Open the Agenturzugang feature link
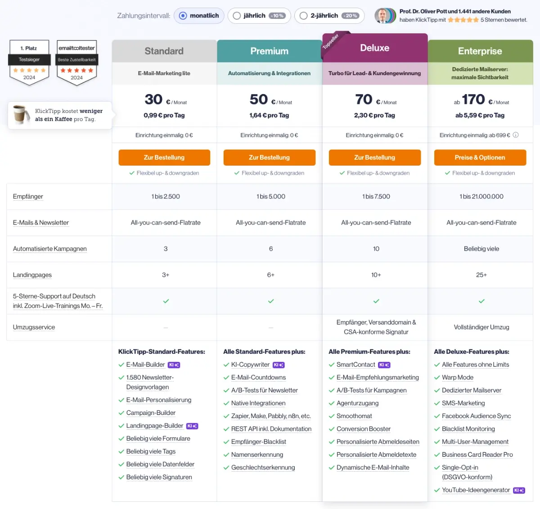 pos(358,403)
